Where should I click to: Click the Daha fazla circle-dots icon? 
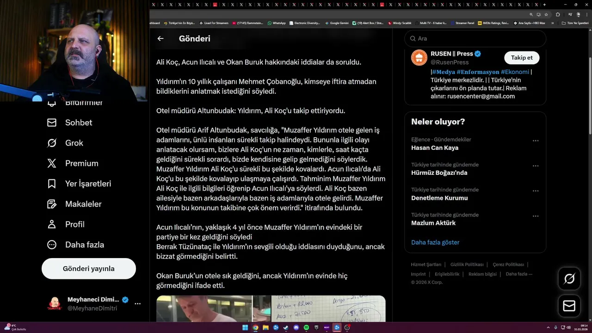click(52, 245)
